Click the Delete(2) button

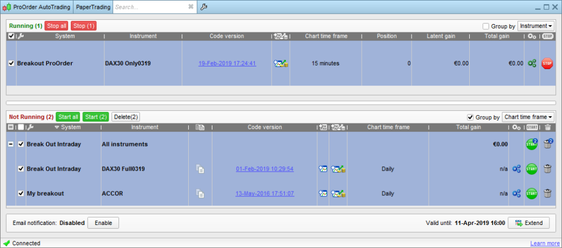click(126, 117)
